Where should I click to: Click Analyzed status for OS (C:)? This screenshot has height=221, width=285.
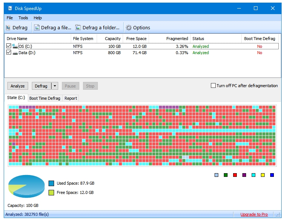(x=201, y=46)
